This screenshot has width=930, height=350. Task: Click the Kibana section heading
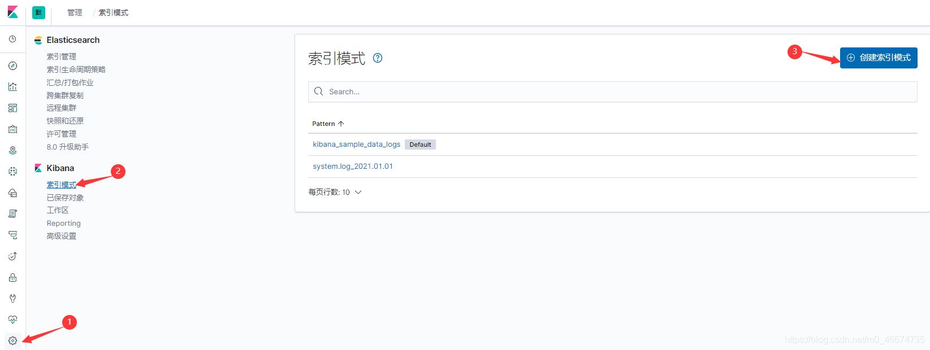tap(60, 168)
